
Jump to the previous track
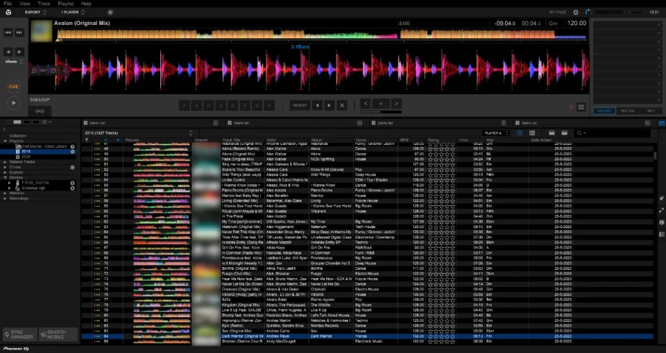pos(8,33)
